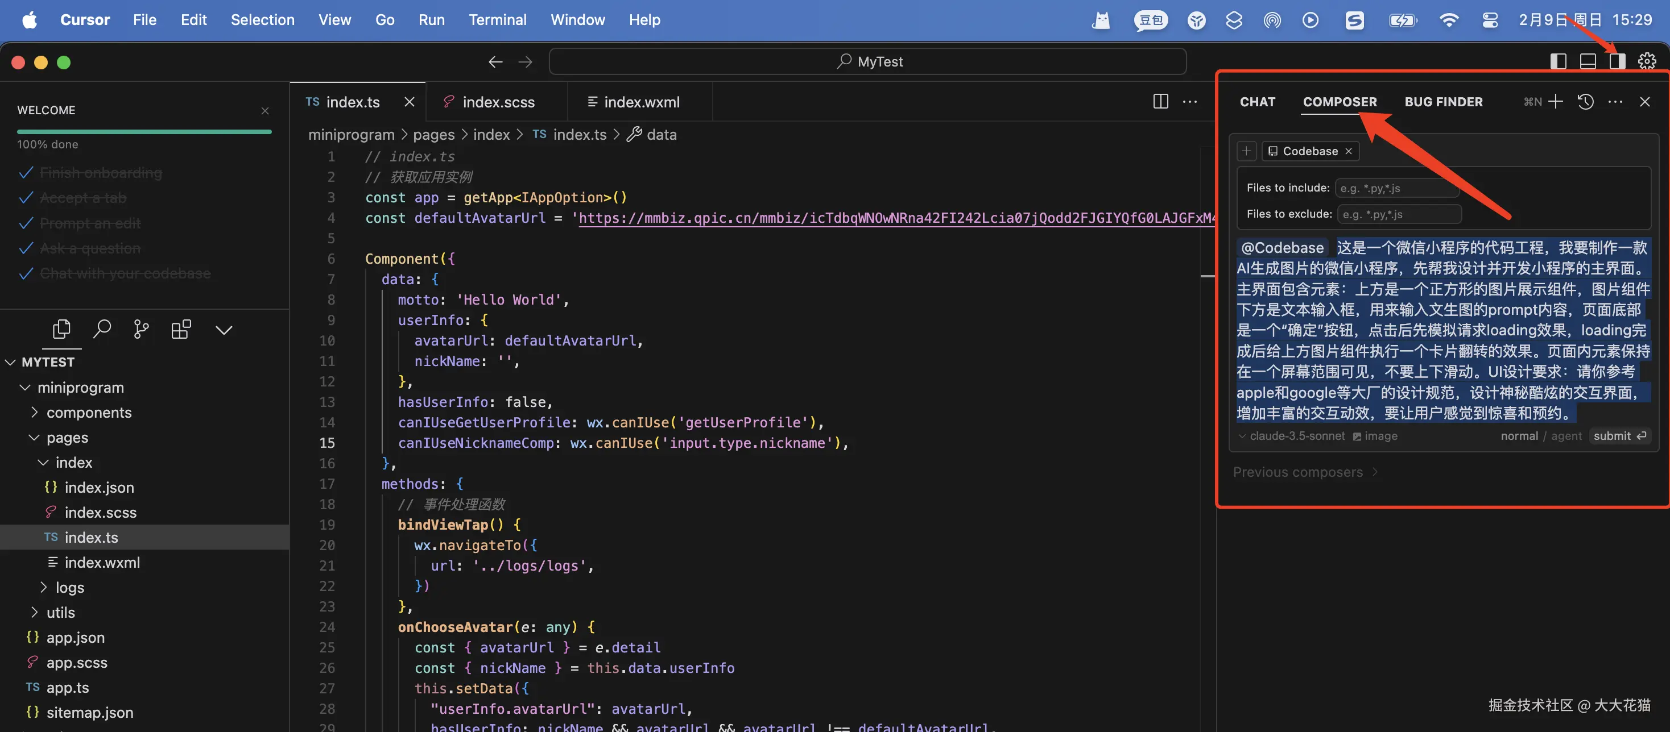1670x732 pixels.
Task: Open the Source Control branch icon
Action: pos(140,330)
